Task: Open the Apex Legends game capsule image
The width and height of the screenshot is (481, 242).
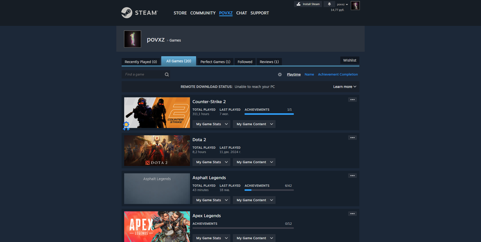Action: pyautogui.click(x=157, y=227)
